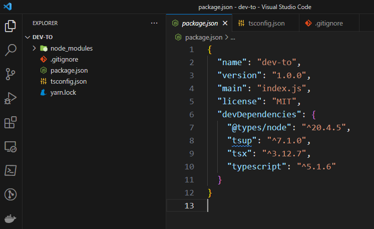
Task: Click the package.json breadcrumb
Action: (x=203, y=37)
